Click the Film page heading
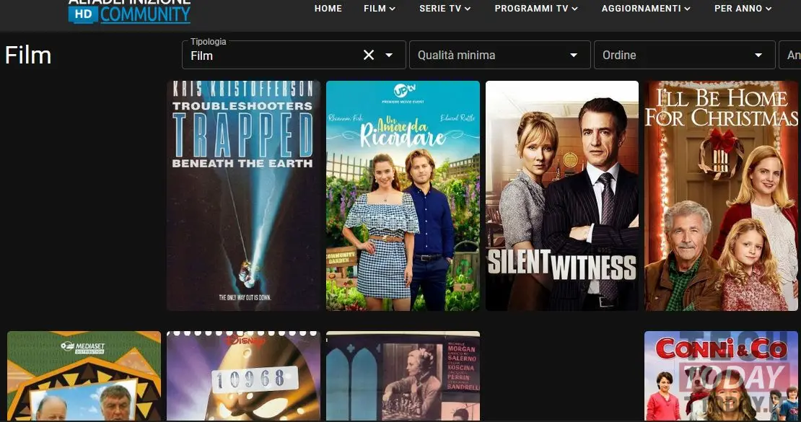Viewport: 801px width, 422px height. [x=28, y=55]
